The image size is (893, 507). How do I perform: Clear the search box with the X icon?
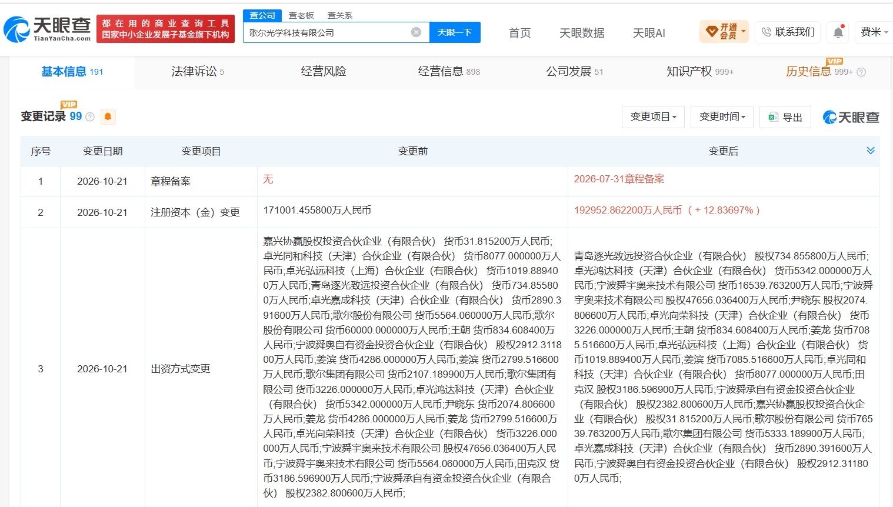pos(416,32)
